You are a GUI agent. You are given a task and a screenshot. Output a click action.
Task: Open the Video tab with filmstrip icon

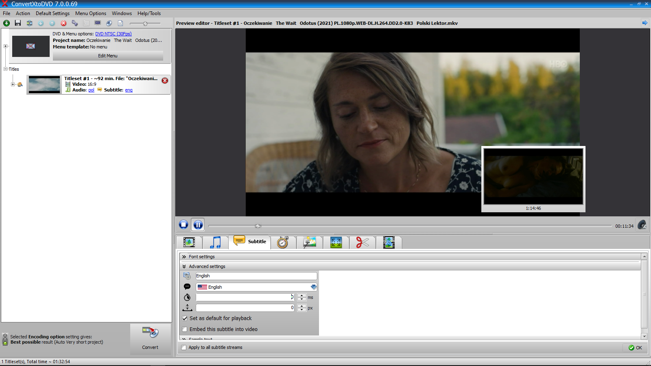pos(189,242)
